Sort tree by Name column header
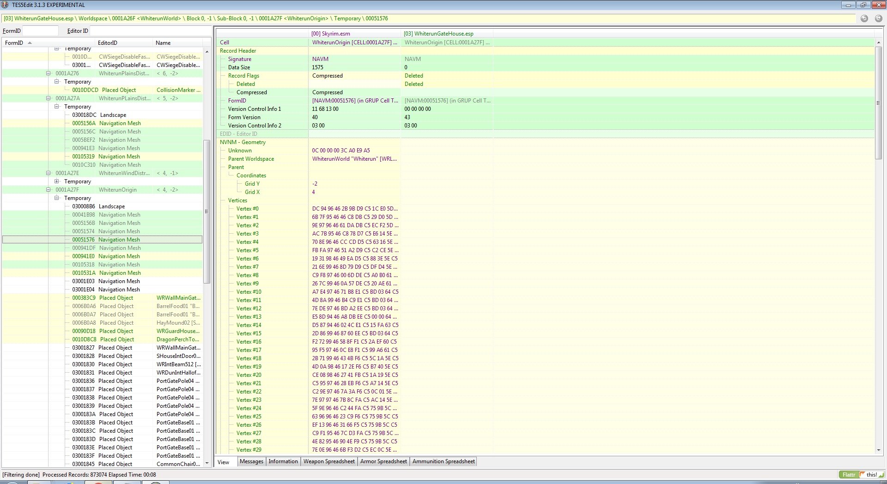The width and height of the screenshot is (887, 484). [x=177, y=42]
